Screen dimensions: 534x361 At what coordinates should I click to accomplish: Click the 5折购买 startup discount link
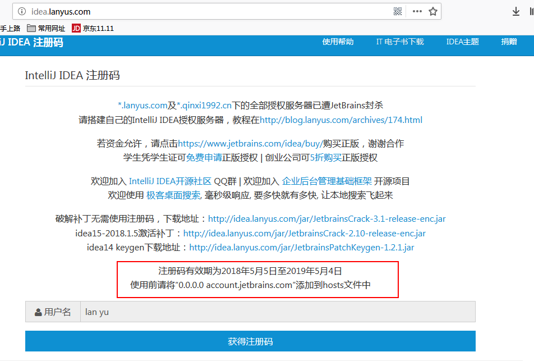tap(325, 158)
